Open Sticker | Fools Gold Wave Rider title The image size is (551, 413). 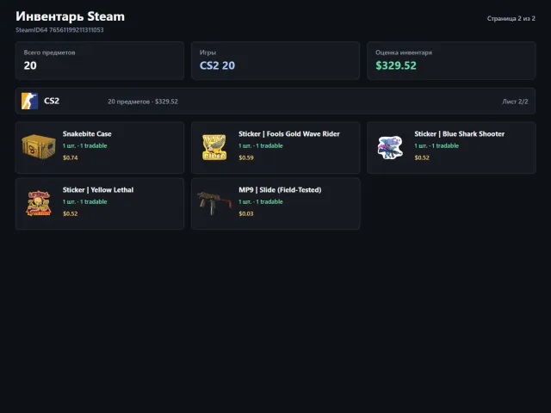pyautogui.click(x=289, y=134)
